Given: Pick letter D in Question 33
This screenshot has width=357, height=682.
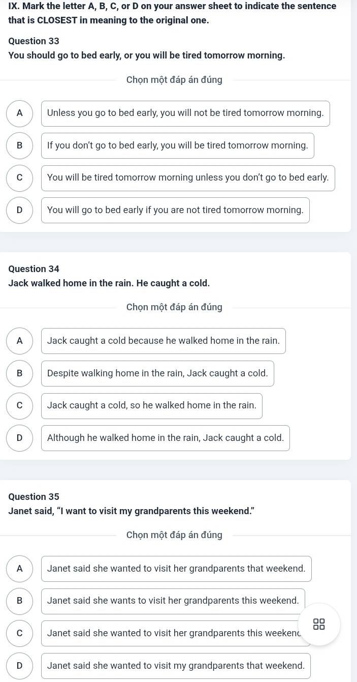Looking at the screenshot, I should coord(20,210).
